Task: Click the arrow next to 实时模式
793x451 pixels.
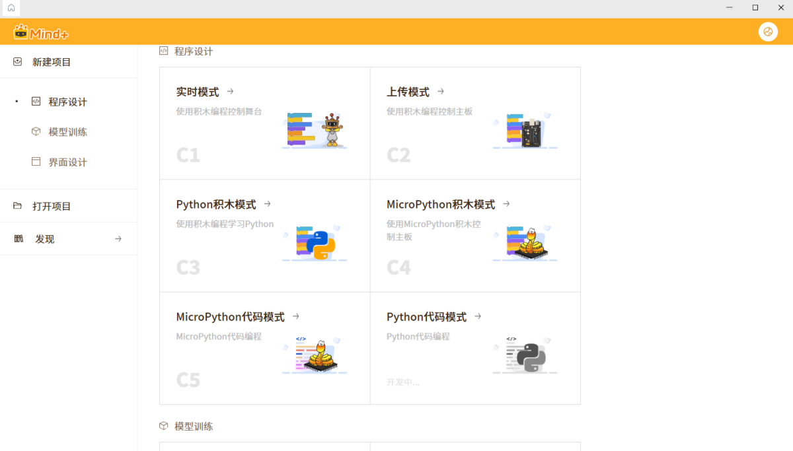Action: 230,92
